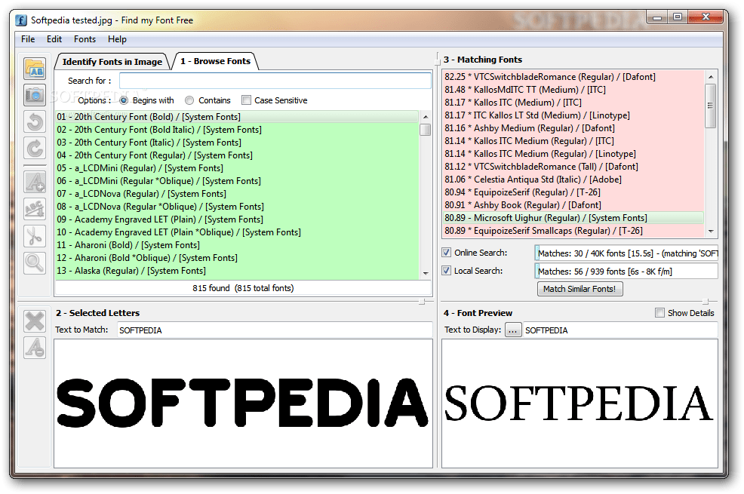Viewport: 744px width, 494px height.
Task: Click the font list scroll down arrow
Action: coord(426,273)
